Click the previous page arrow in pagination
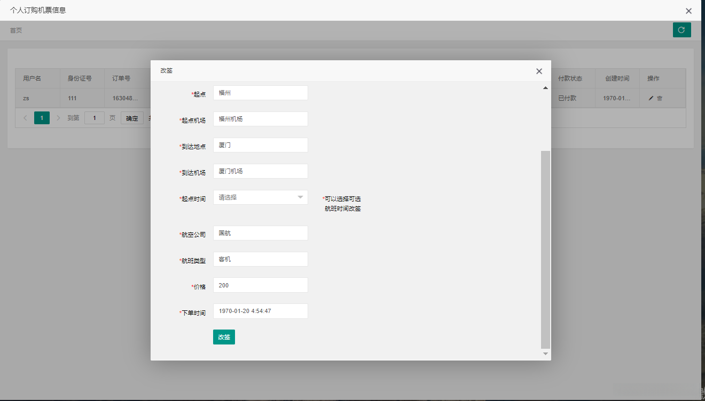The height and width of the screenshot is (401, 705). click(25, 118)
